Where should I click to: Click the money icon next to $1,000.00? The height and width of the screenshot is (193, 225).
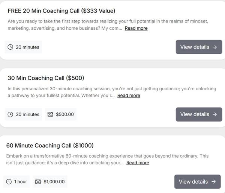click(x=38, y=182)
